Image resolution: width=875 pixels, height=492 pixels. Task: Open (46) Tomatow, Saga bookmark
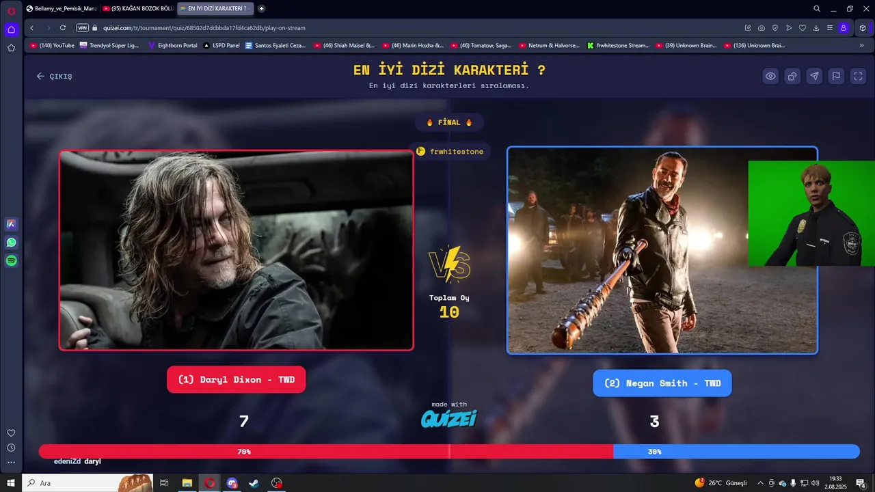tap(481, 46)
